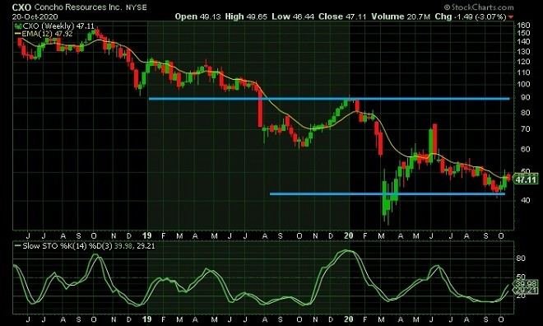Click the 110 label on the price axis
543x326 pixels.
tap(523, 72)
